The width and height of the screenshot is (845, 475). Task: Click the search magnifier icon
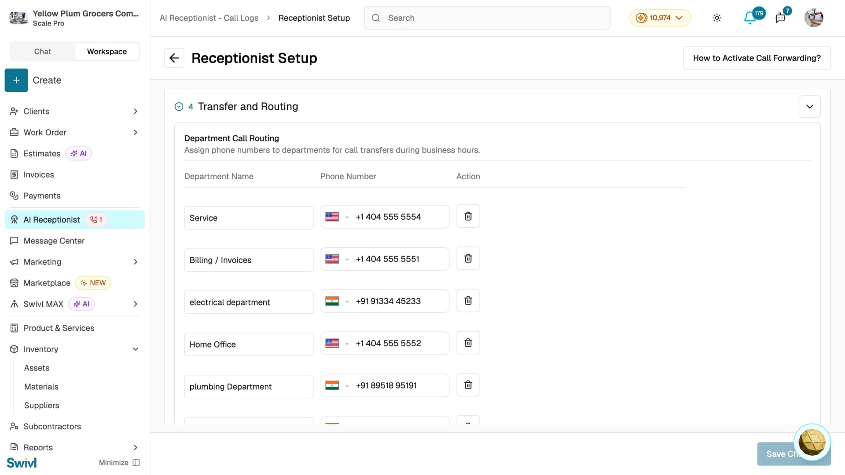coord(376,18)
